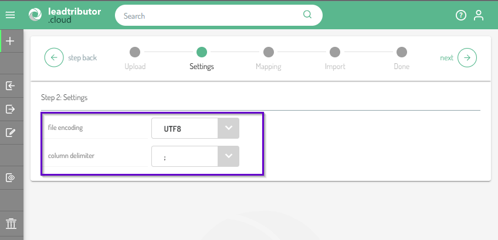Open the user profile icon
Viewport: 498px width, 240px height.
[x=479, y=15]
